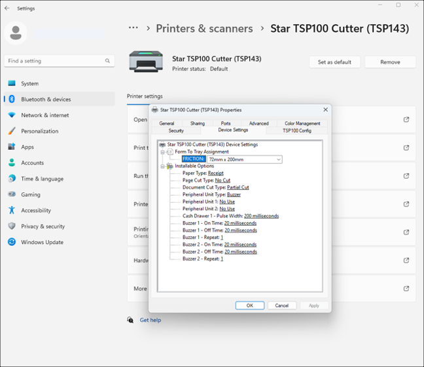Click external link icon on Hardware row
Image resolution: width=424 pixels, height=367 pixels.
tap(406, 260)
